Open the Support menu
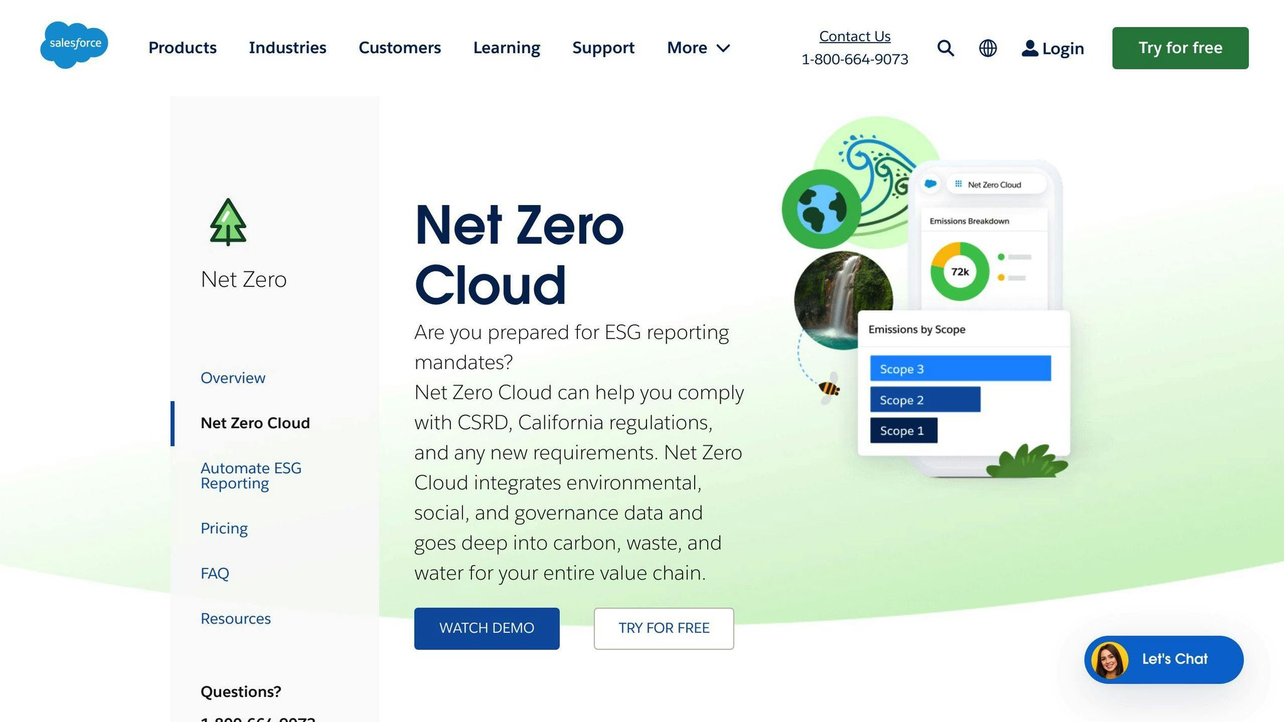The height and width of the screenshot is (722, 1284). (603, 48)
